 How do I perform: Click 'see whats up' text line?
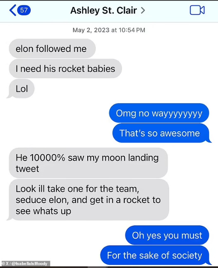pyautogui.click(x=43, y=211)
